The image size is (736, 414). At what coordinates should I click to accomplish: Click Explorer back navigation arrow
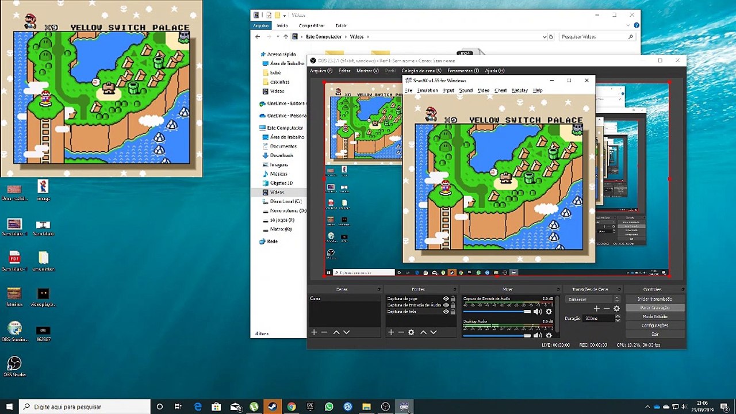click(258, 36)
